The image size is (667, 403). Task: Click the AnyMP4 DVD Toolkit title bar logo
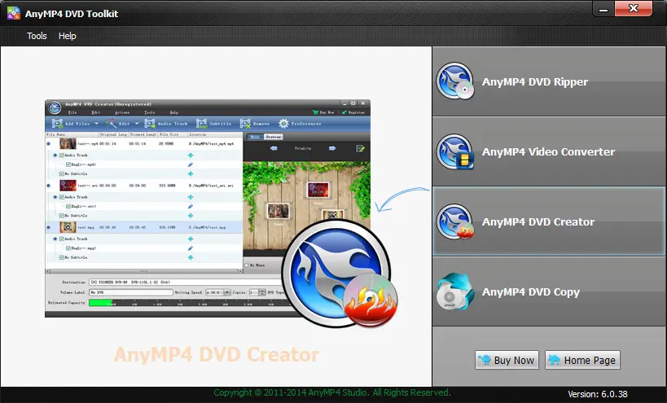14,13
